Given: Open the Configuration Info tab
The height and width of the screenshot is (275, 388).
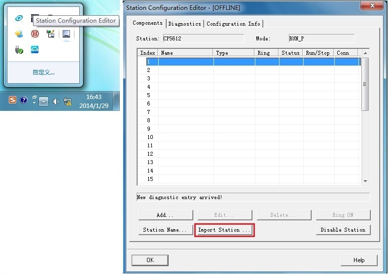Looking at the screenshot, I should click(x=233, y=24).
